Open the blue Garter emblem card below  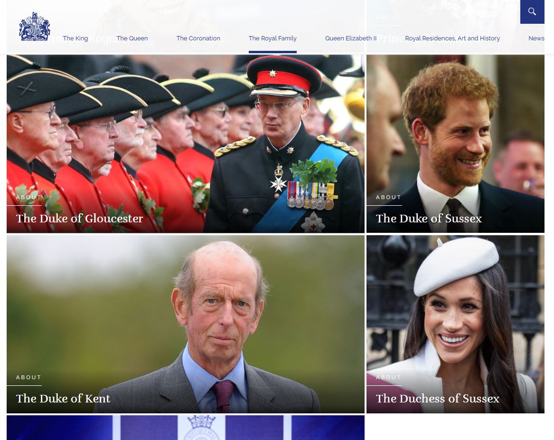[x=186, y=428]
